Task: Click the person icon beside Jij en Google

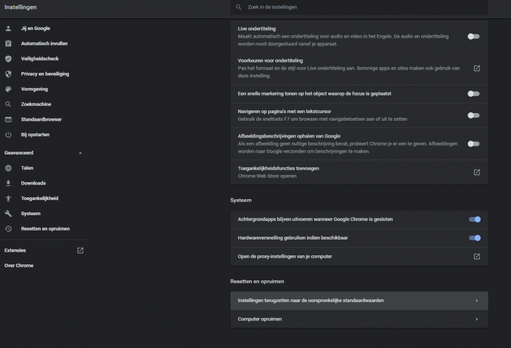Action: (8, 28)
